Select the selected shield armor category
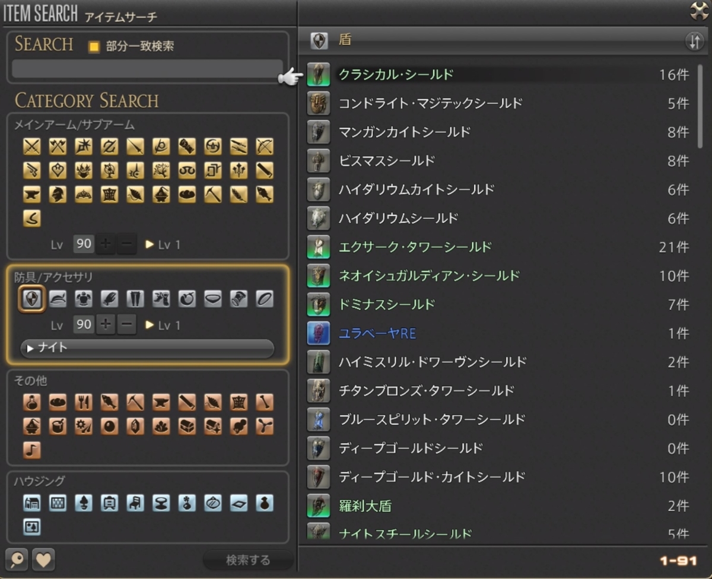 point(32,299)
